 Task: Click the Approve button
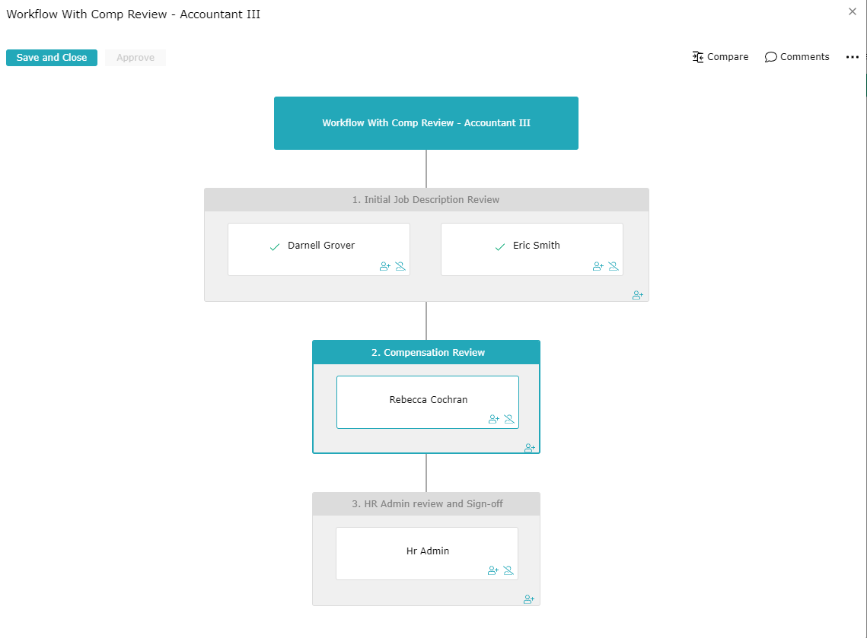pyautogui.click(x=135, y=57)
